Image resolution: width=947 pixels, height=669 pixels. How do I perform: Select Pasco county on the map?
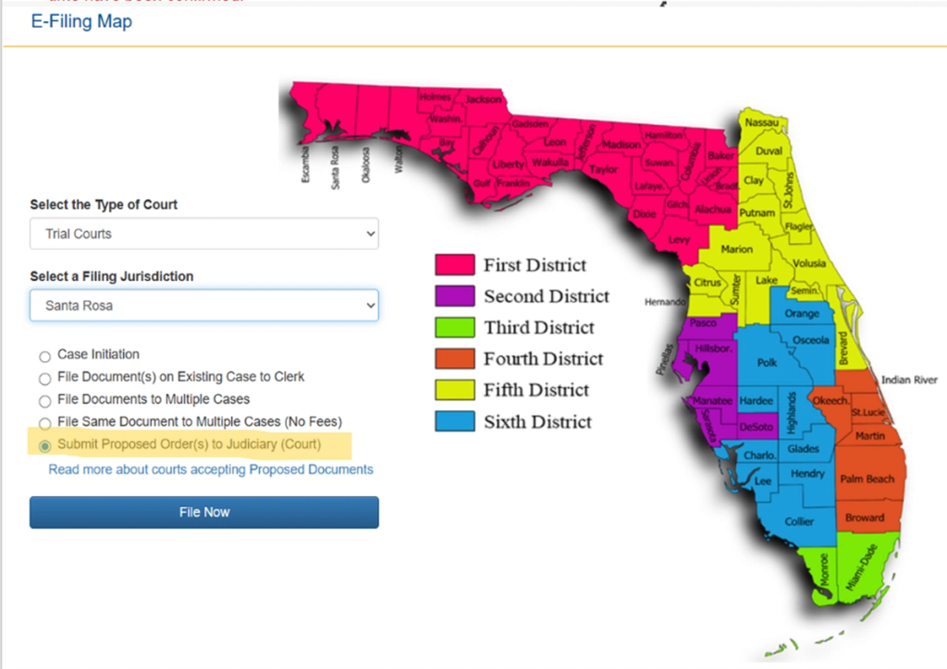tap(703, 322)
